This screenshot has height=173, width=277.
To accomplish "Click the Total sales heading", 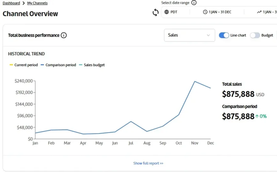I will 232,84.
